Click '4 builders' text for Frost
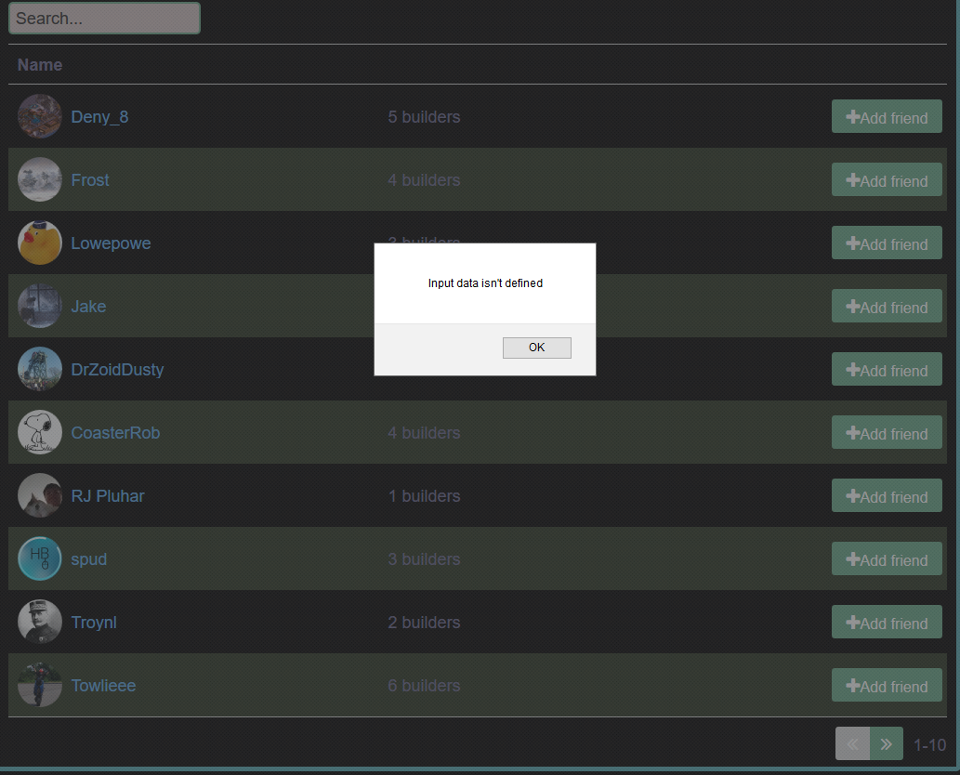 coord(424,180)
